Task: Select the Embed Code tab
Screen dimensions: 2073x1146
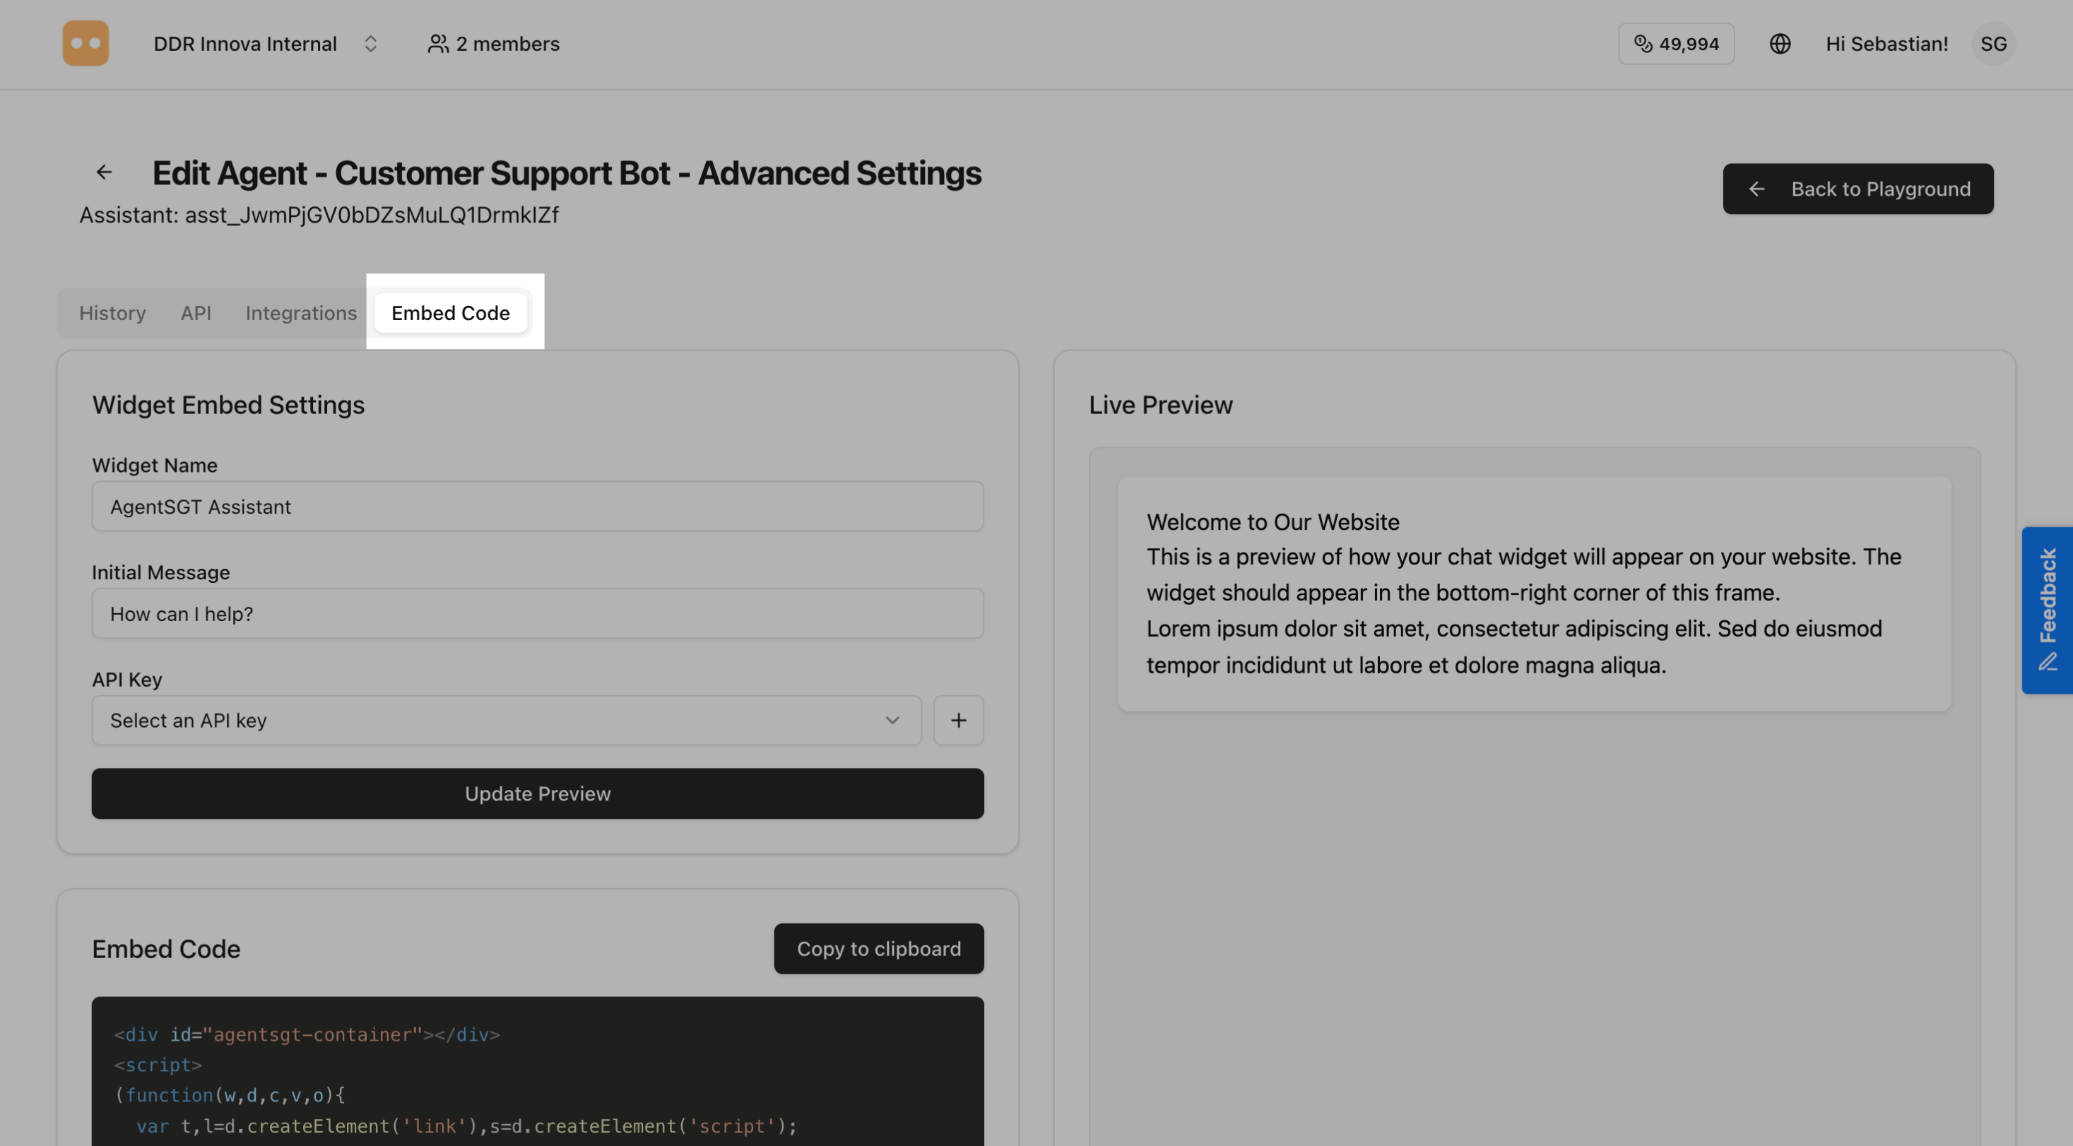Action: pyautogui.click(x=450, y=313)
